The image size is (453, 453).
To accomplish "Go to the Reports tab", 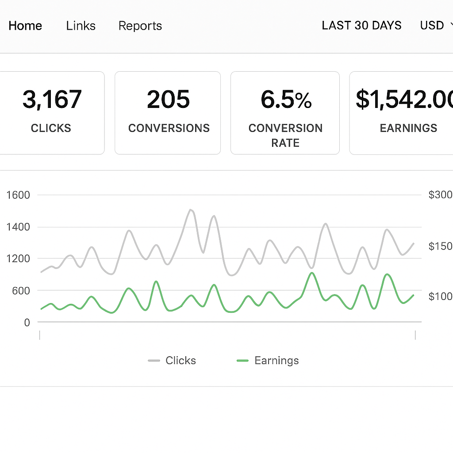I will click(x=140, y=26).
